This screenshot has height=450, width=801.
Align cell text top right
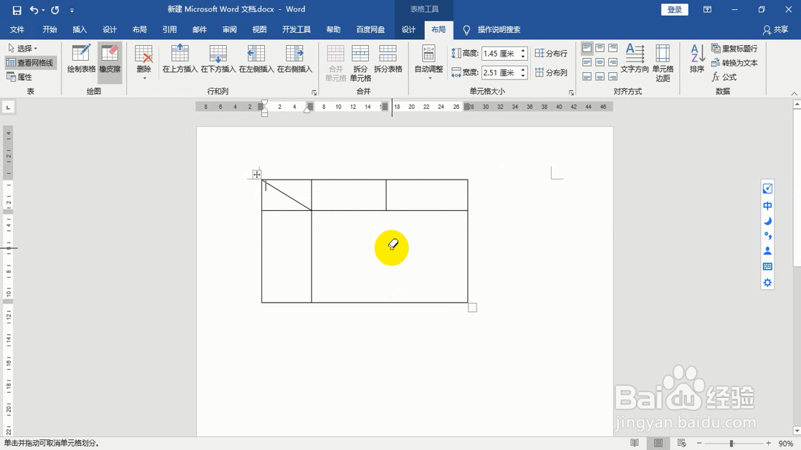click(x=613, y=49)
